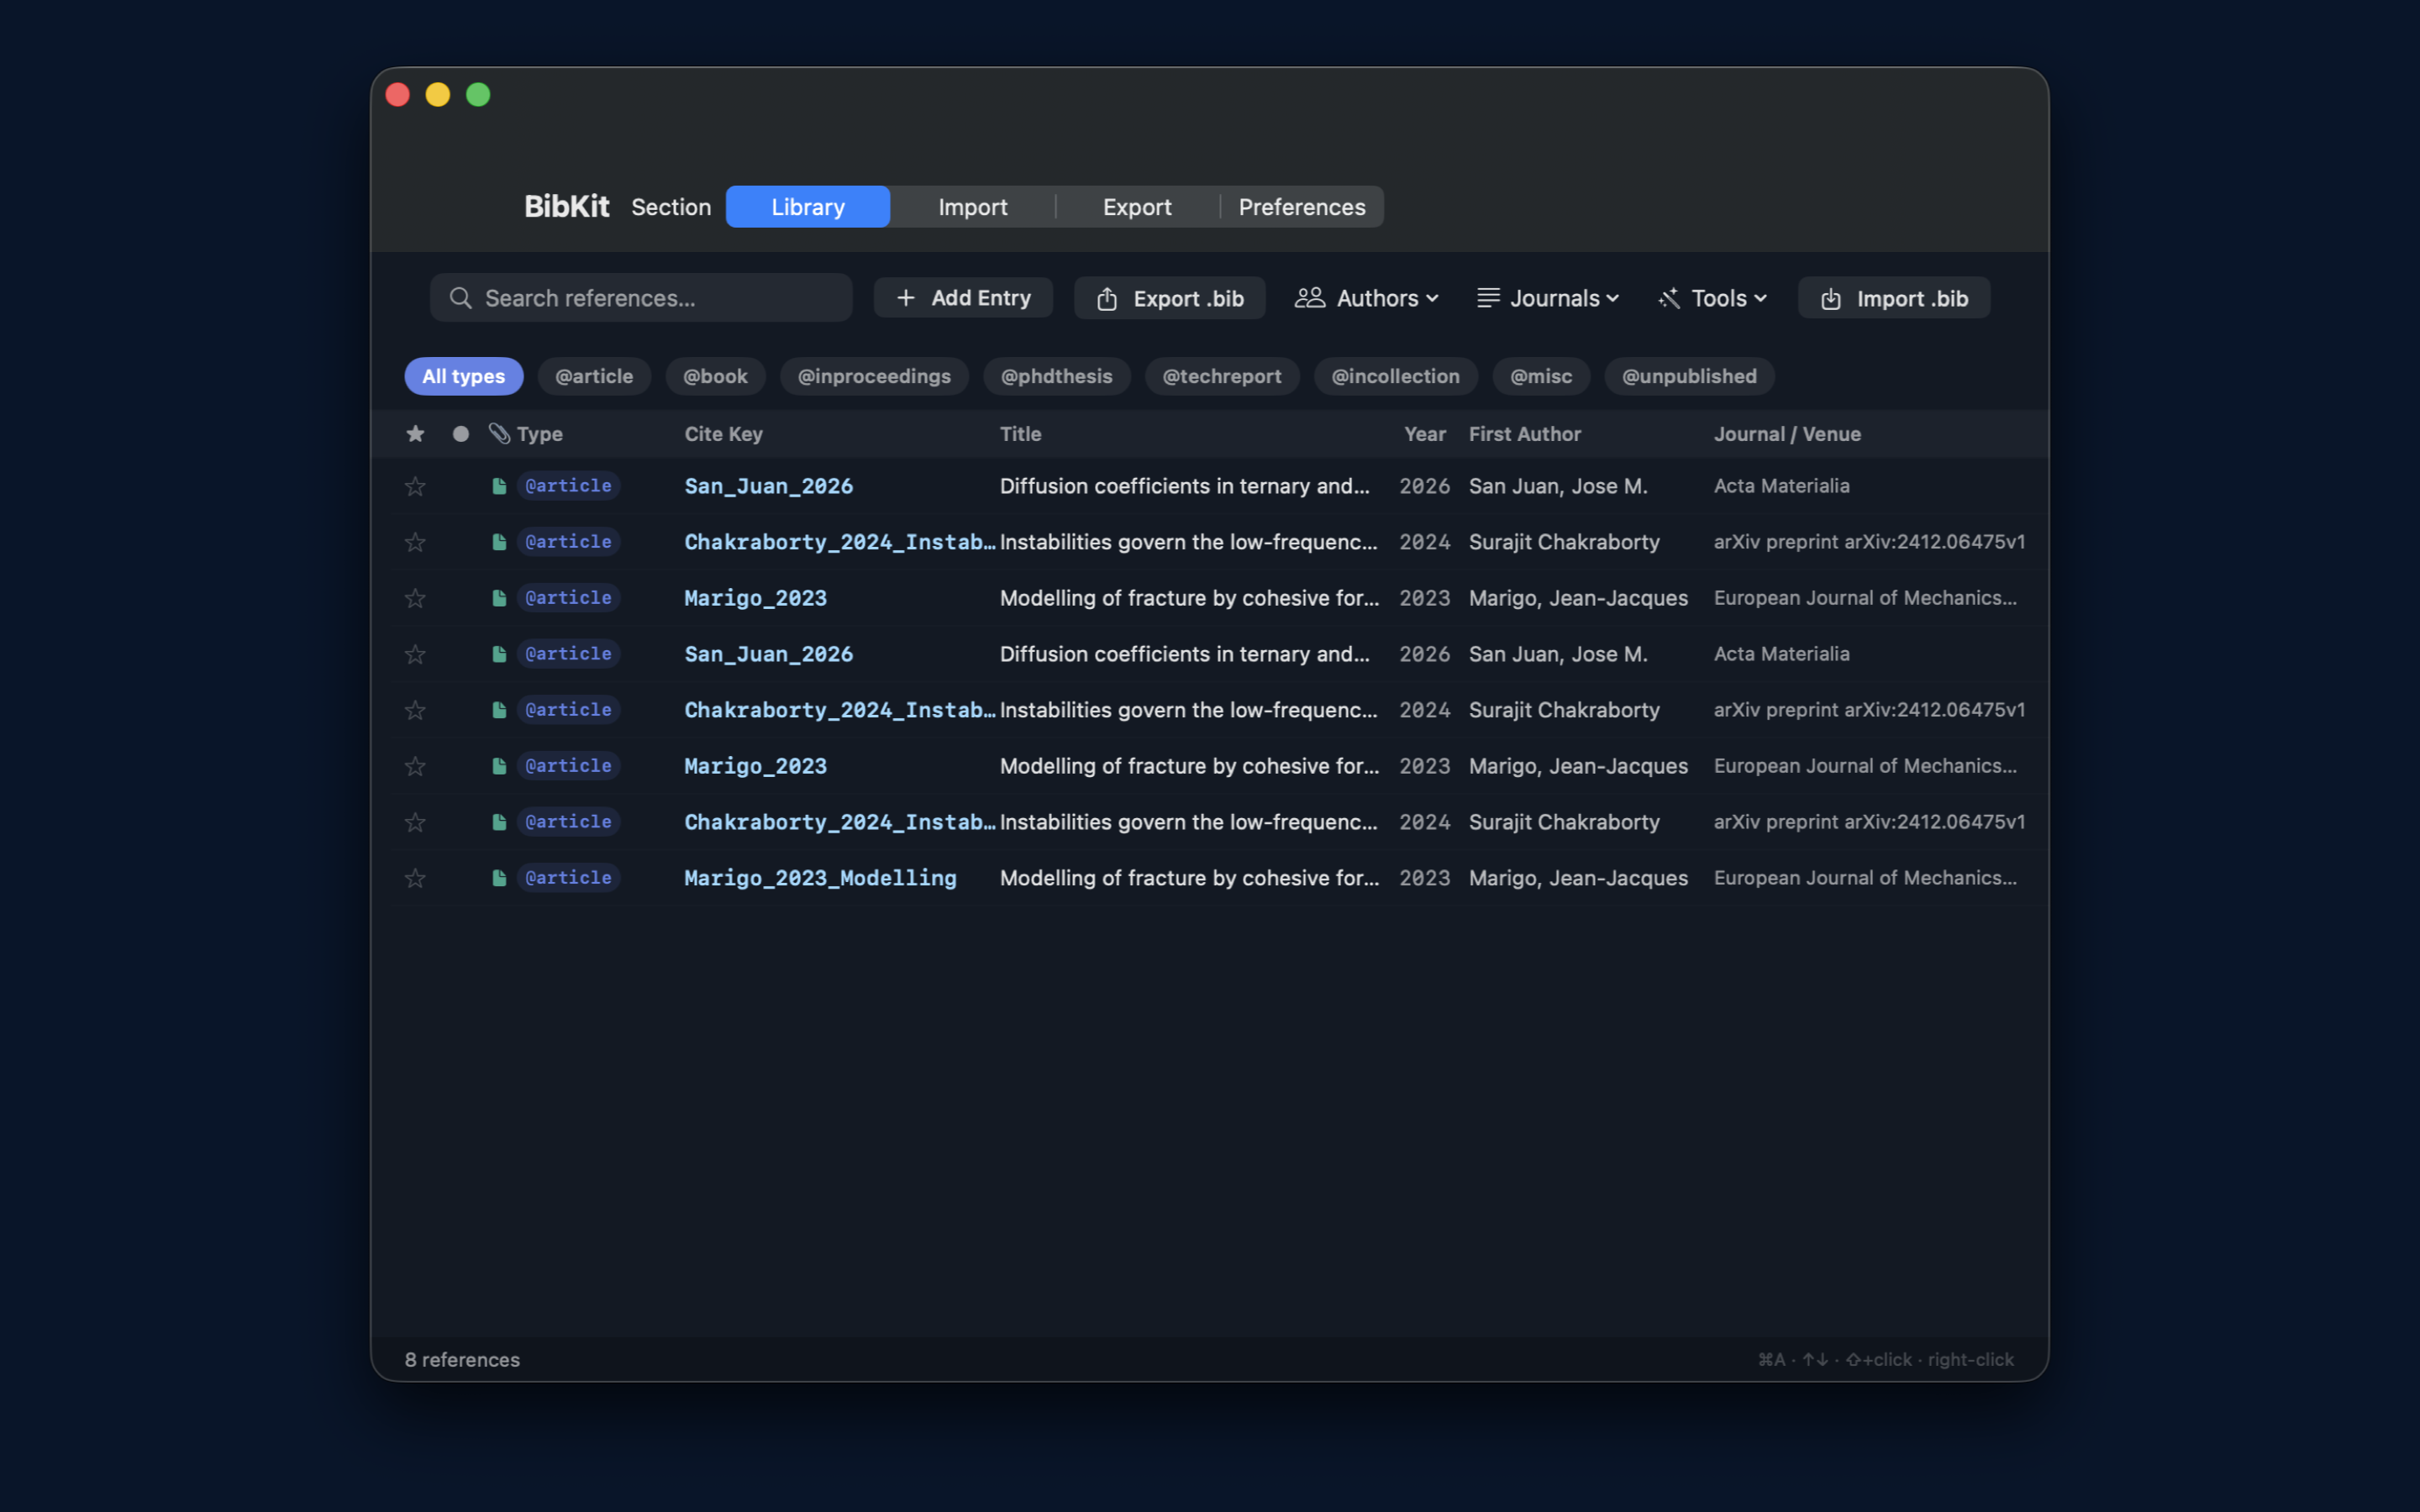Select the Marigo_2023_Modelling cite key
2420x1512 pixels.
click(x=820, y=878)
